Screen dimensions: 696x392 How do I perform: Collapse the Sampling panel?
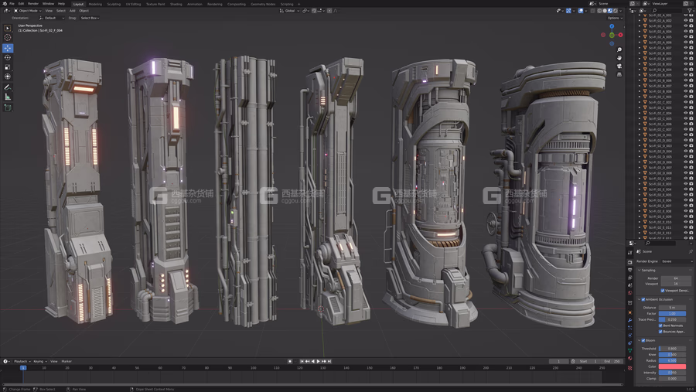[640, 270]
